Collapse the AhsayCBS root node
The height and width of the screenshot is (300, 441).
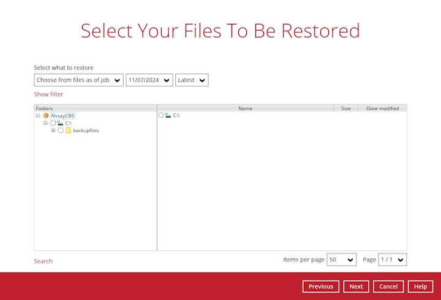[x=38, y=116]
